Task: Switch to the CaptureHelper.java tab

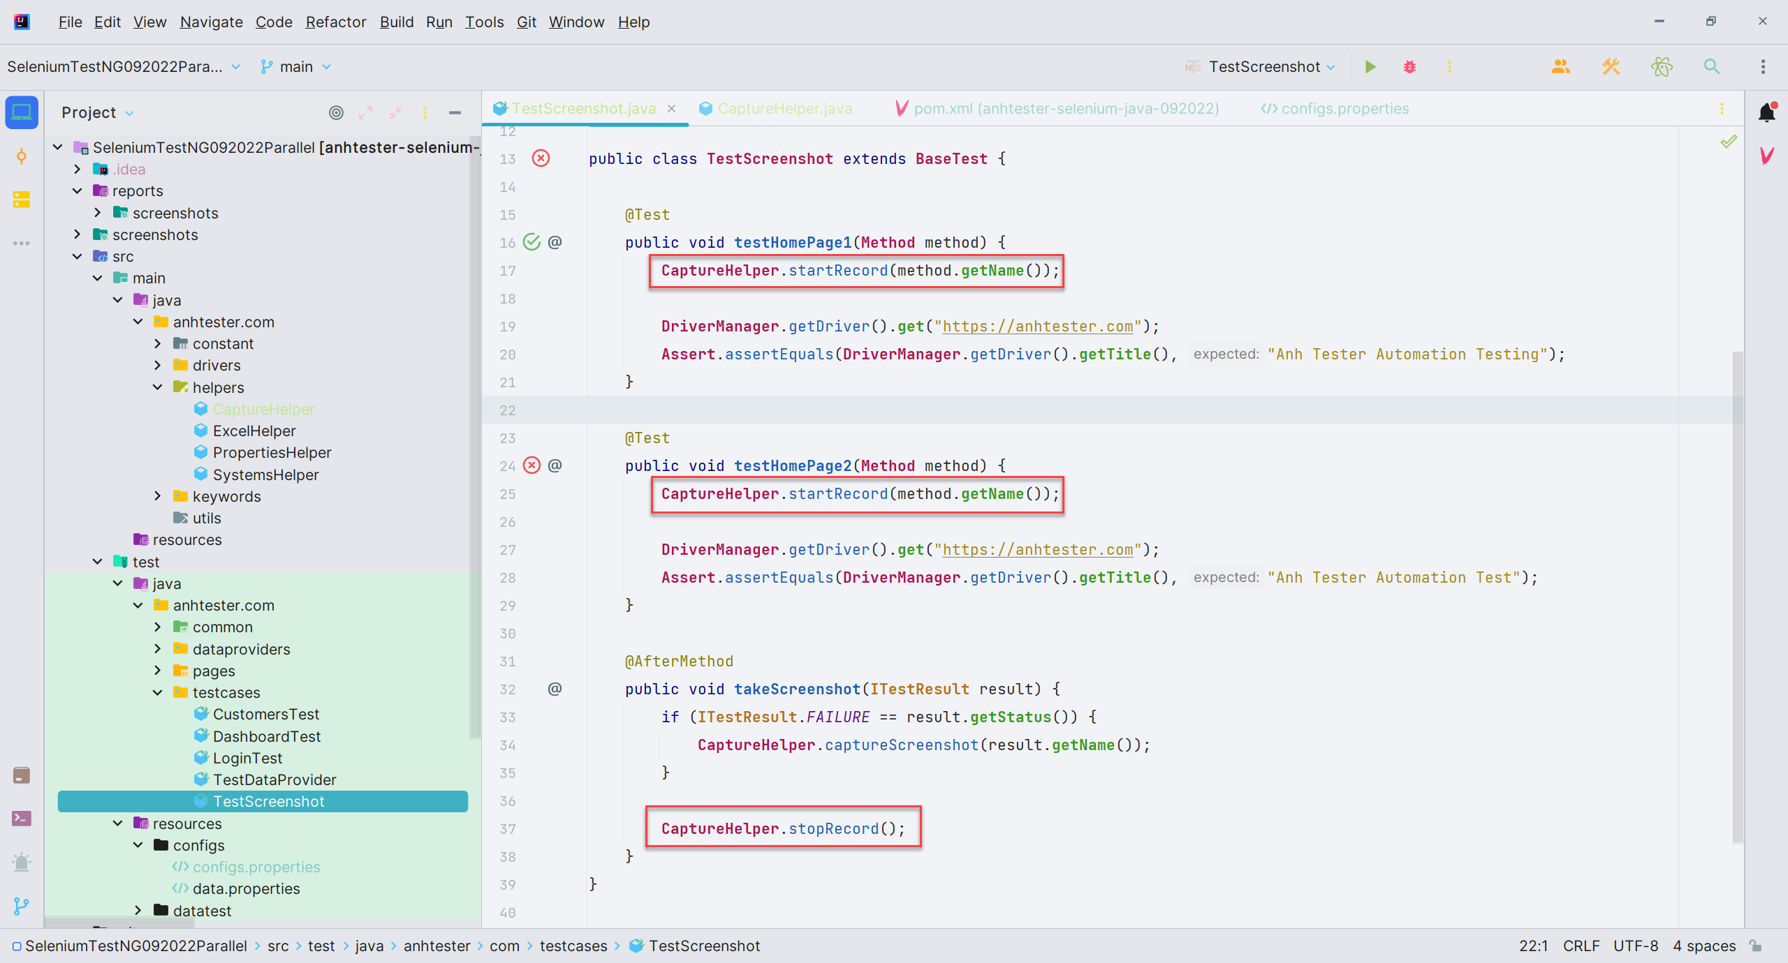Action: click(784, 109)
